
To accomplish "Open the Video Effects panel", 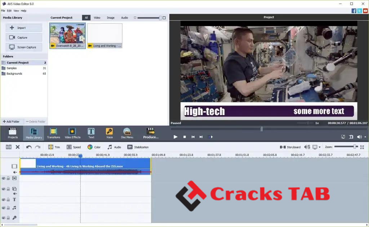I will coord(72,133).
